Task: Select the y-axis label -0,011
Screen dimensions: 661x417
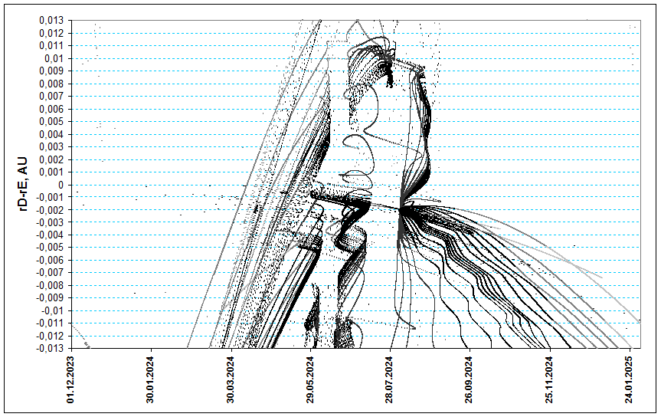Action: point(50,323)
